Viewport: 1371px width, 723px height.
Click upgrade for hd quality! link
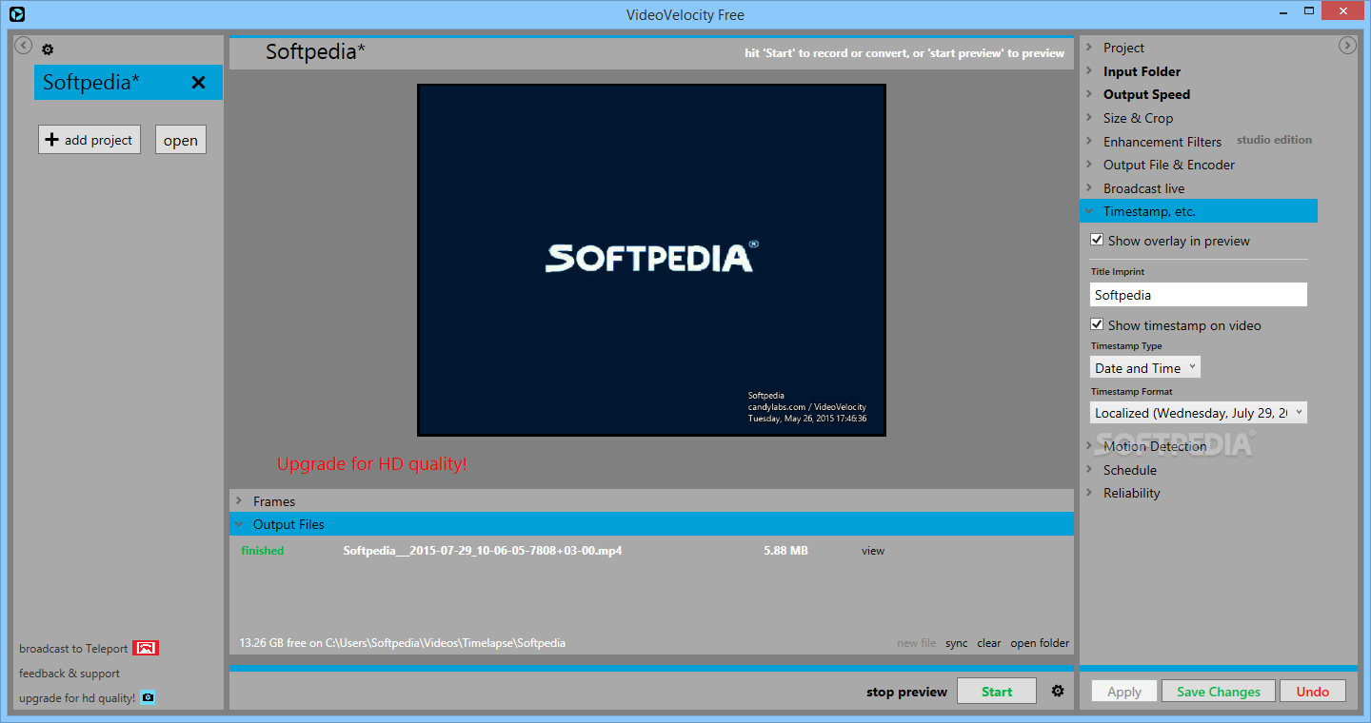pyautogui.click(x=77, y=698)
